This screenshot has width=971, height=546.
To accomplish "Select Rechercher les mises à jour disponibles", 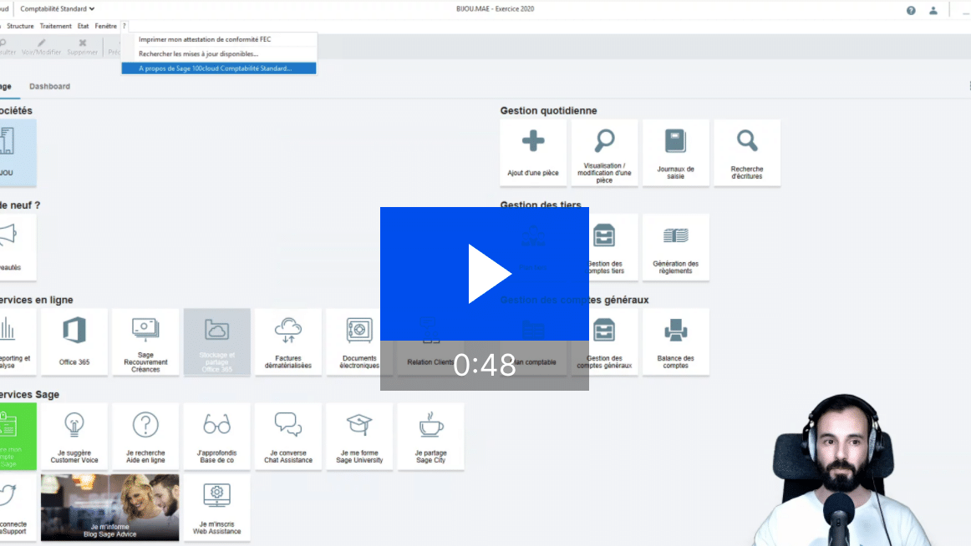I will 219,53.
